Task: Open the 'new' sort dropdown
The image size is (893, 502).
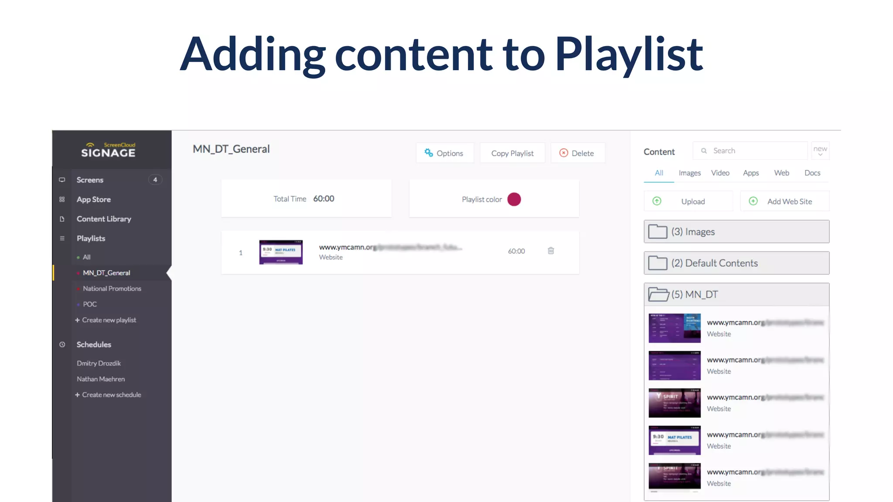Action: [x=820, y=151]
